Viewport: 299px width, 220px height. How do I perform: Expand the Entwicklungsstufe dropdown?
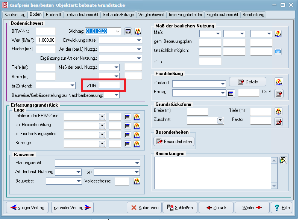(139, 41)
